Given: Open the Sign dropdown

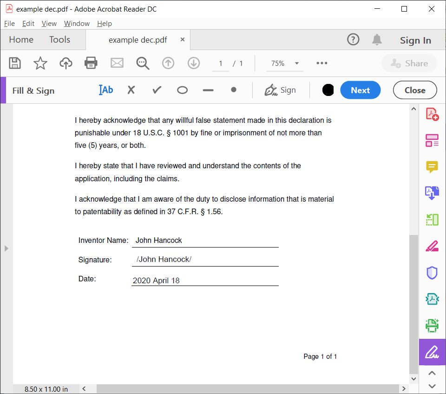Looking at the screenshot, I should click(x=281, y=90).
